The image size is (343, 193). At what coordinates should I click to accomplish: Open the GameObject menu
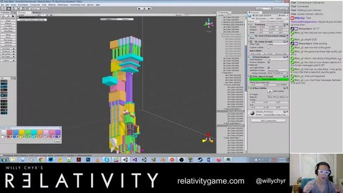click(x=23, y=5)
